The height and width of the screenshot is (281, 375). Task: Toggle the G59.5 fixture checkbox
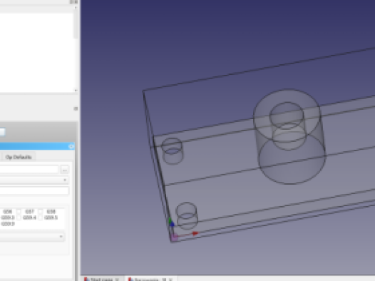[41, 218]
